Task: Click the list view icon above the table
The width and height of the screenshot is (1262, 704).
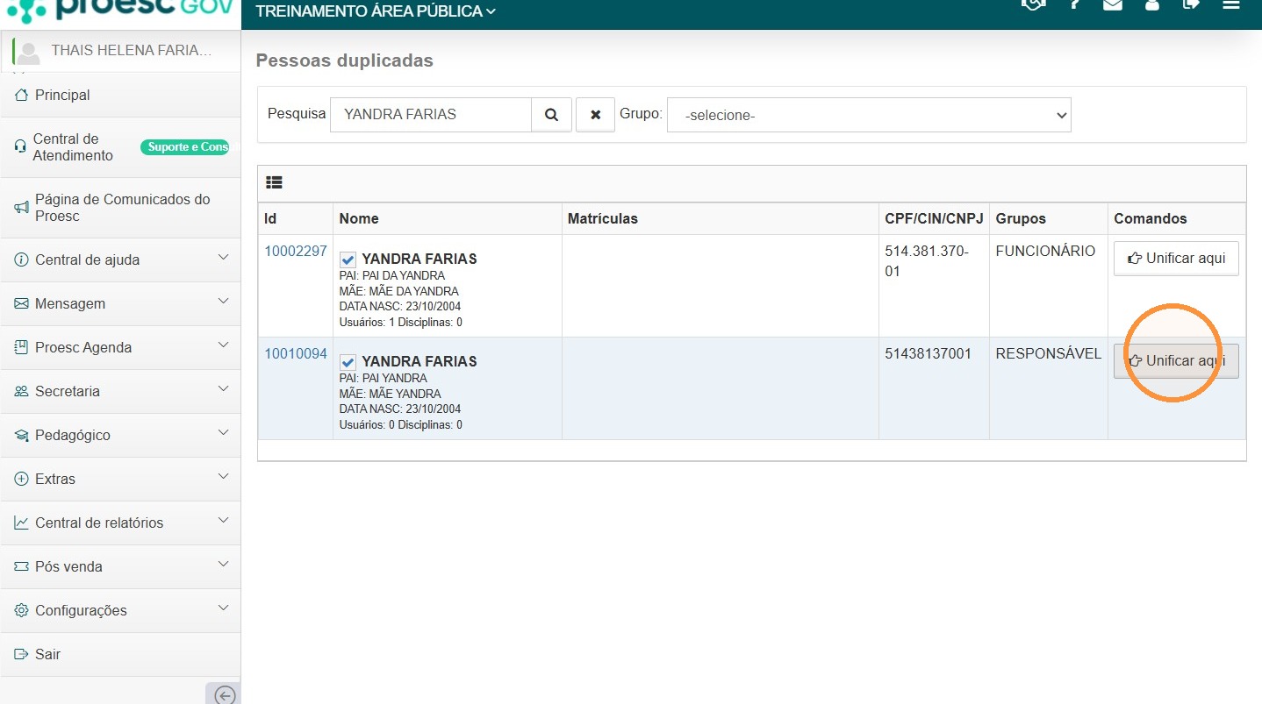Action: (x=274, y=183)
